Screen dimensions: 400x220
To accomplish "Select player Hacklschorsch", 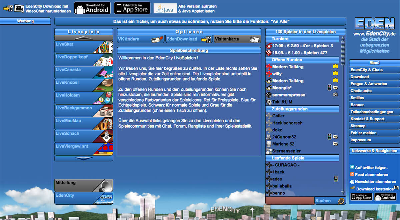I will 302,123.
